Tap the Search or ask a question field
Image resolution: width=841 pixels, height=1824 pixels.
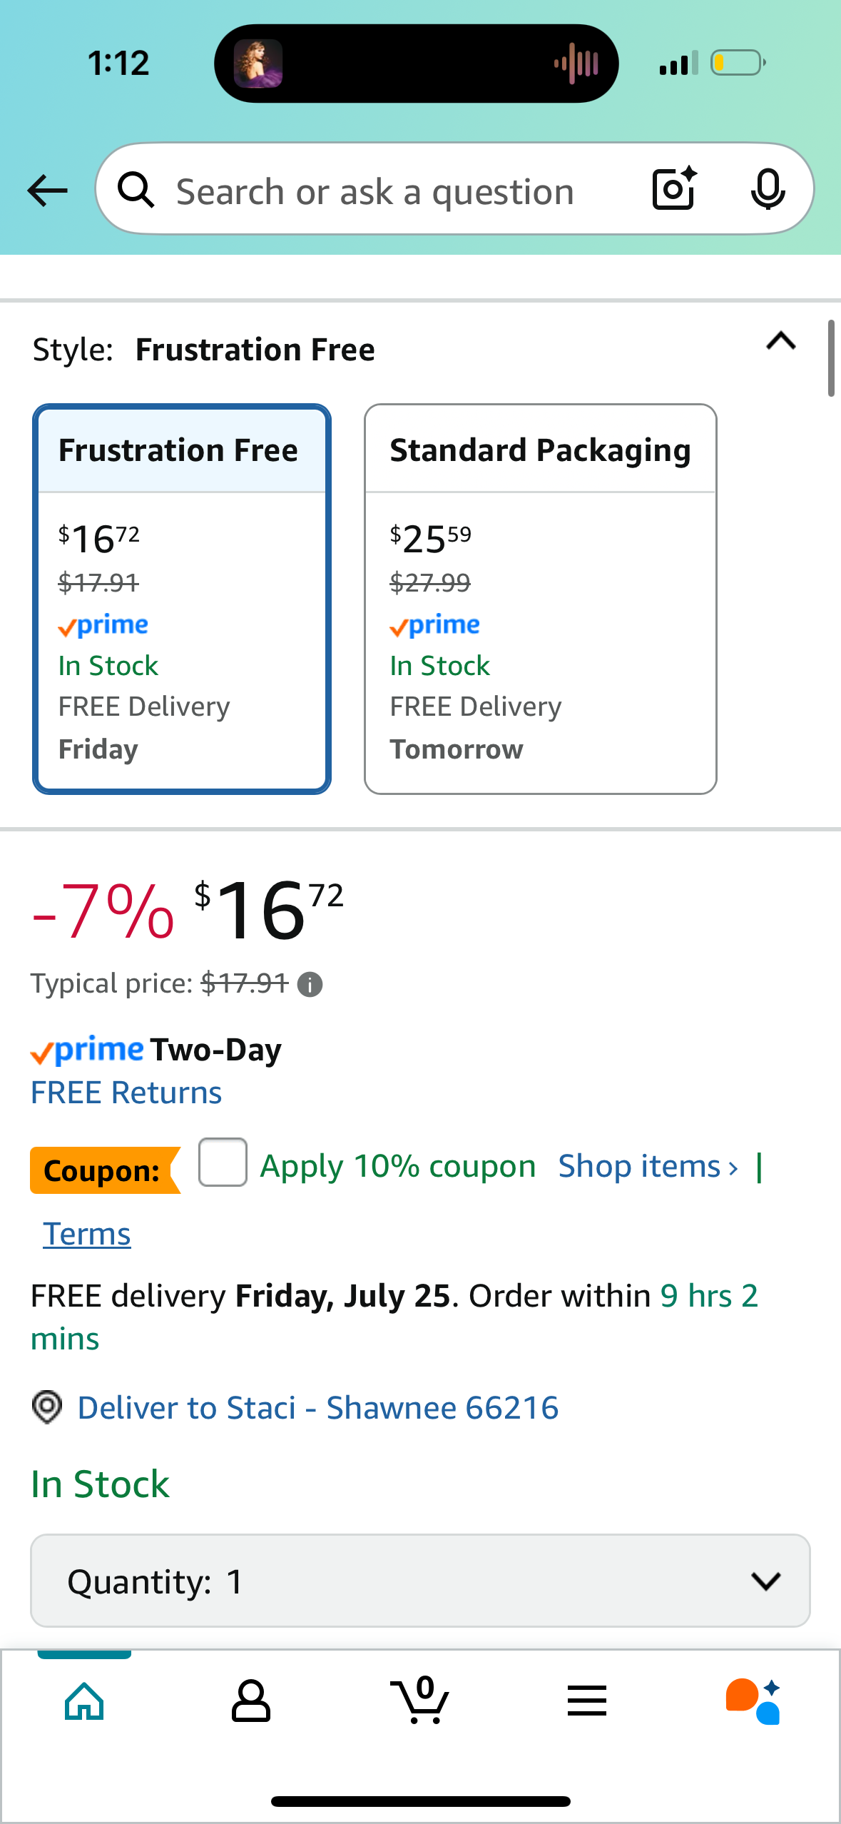pos(375,191)
